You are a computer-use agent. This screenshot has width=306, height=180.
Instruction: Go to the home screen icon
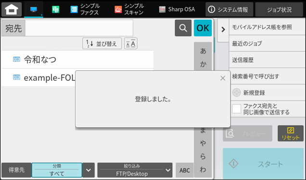tap(12, 9)
